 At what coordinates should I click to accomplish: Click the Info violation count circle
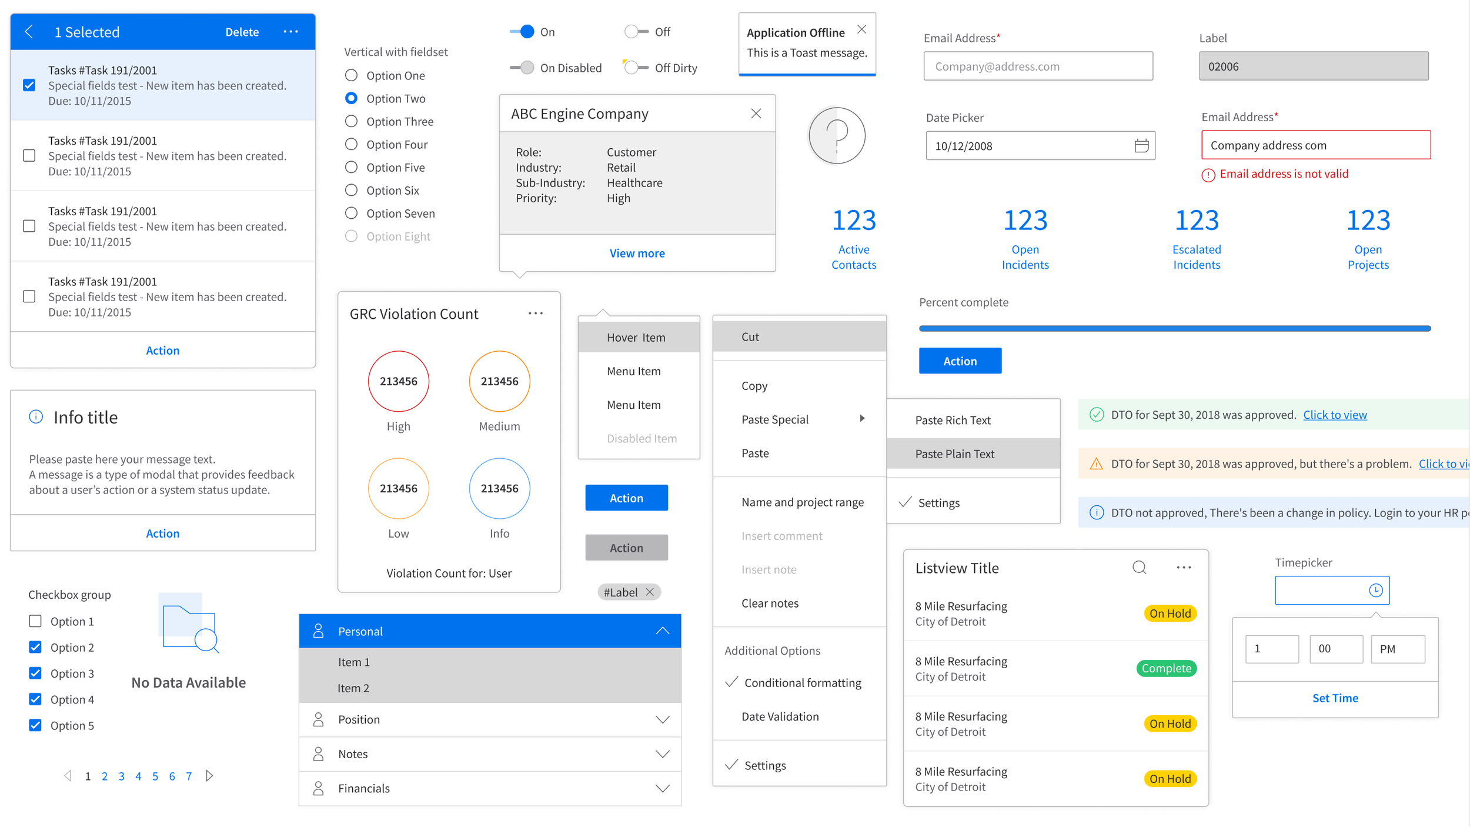pos(499,488)
